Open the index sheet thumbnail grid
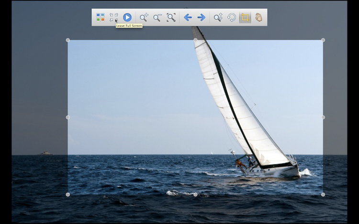Screen dimensions: 359x224 tap(100, 18)
